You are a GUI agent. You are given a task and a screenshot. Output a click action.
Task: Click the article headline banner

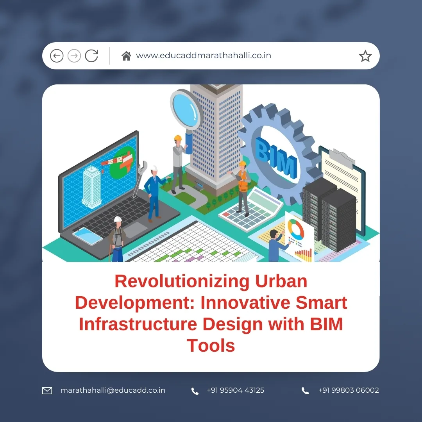pyautogui.click(x=211, y=313)
